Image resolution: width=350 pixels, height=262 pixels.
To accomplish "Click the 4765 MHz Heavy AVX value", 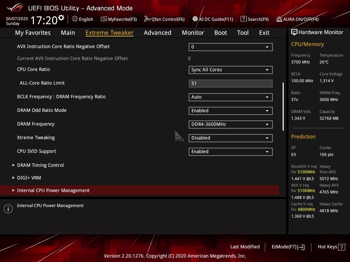I will click(329, 192).
